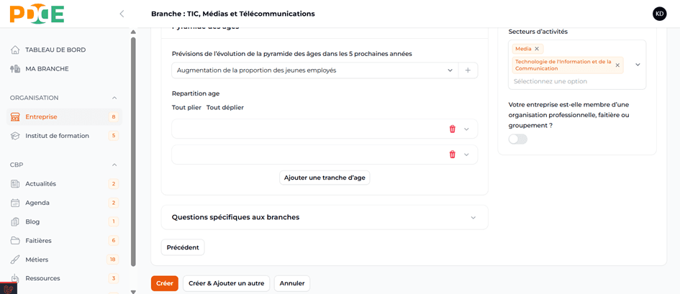Click the orange Créer button
This screenshot has height=294, width=680.
164,284
